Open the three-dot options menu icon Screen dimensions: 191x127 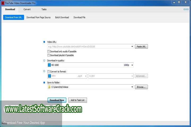tap(186, 9)
